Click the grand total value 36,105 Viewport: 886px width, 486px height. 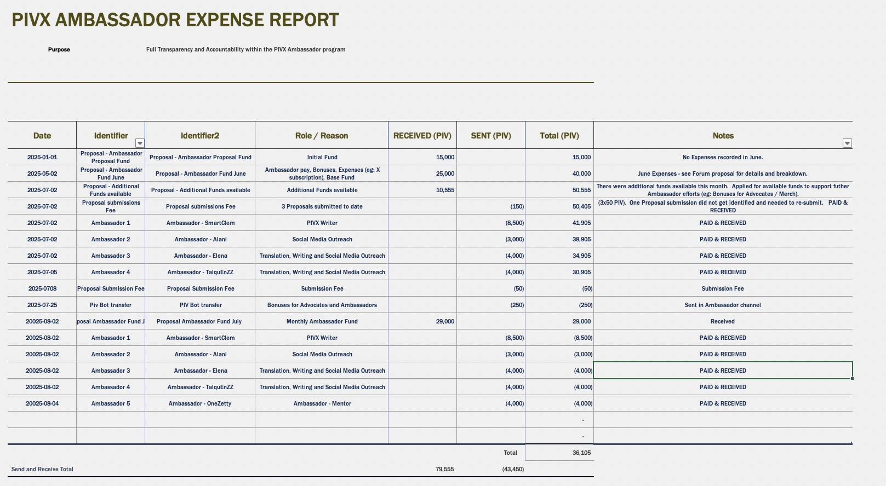[x=559, y=453]
